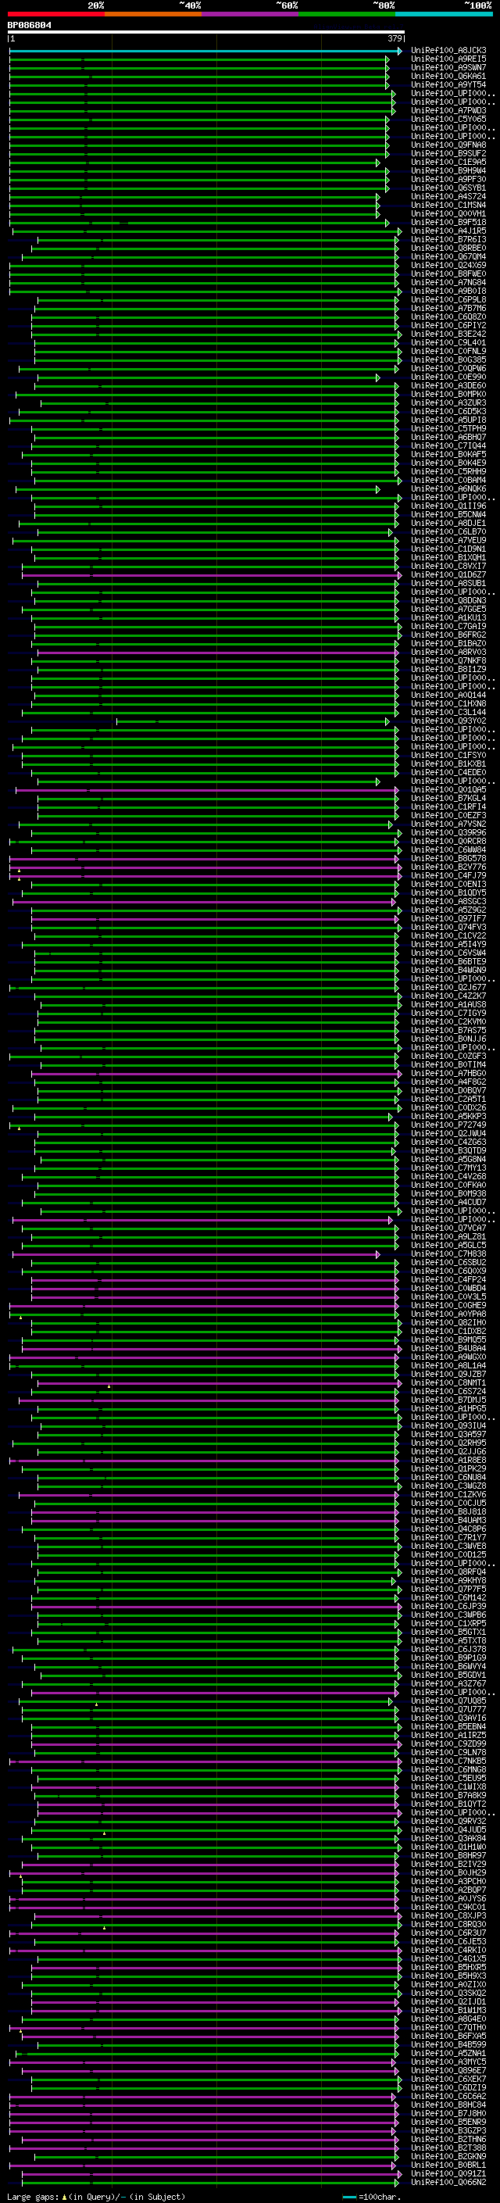This screenshot has width=500, height=2203.
Task: Select hit label UniRef100_A9YT54
Action: tap(448, 84)
